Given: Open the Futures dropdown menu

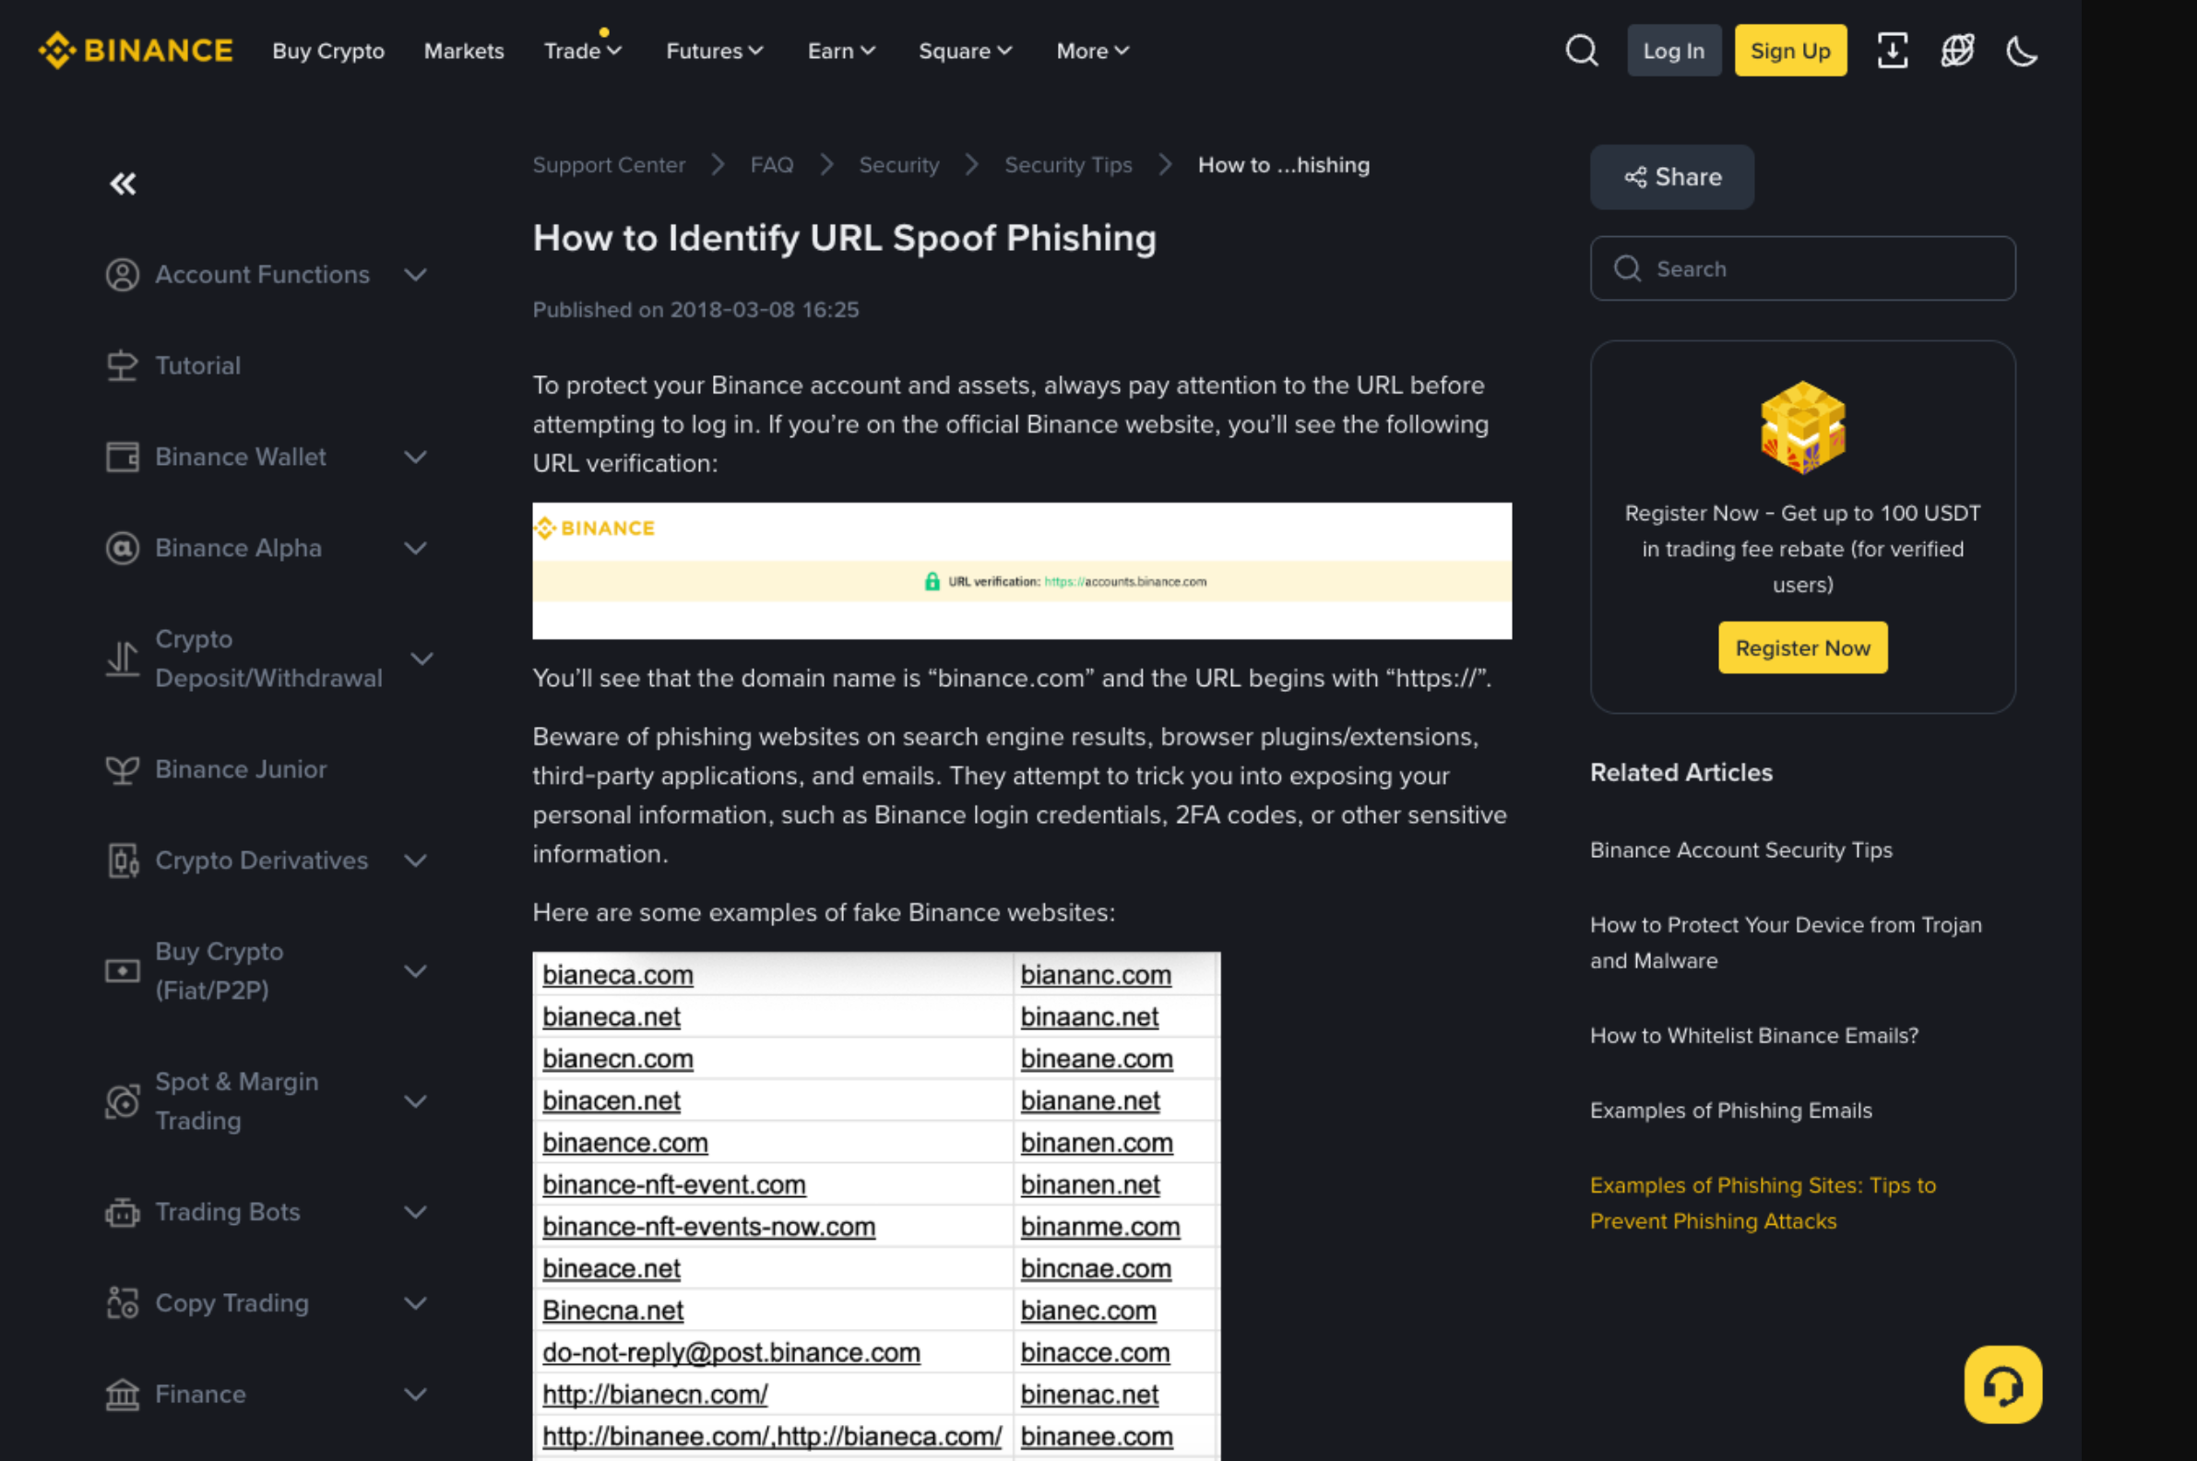Looking at the screenshot, I should (x=715, y=52).
